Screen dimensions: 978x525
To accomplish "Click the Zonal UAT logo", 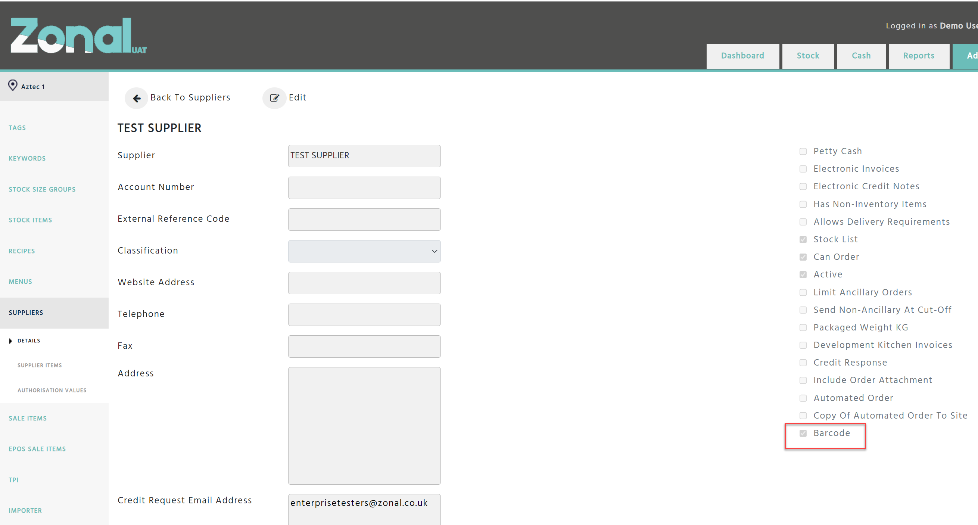I will [78, 36].
